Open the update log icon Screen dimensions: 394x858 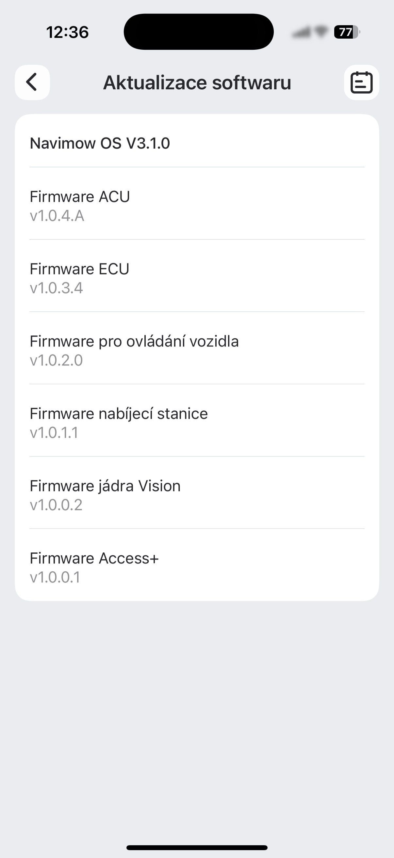tap(361, 82)
